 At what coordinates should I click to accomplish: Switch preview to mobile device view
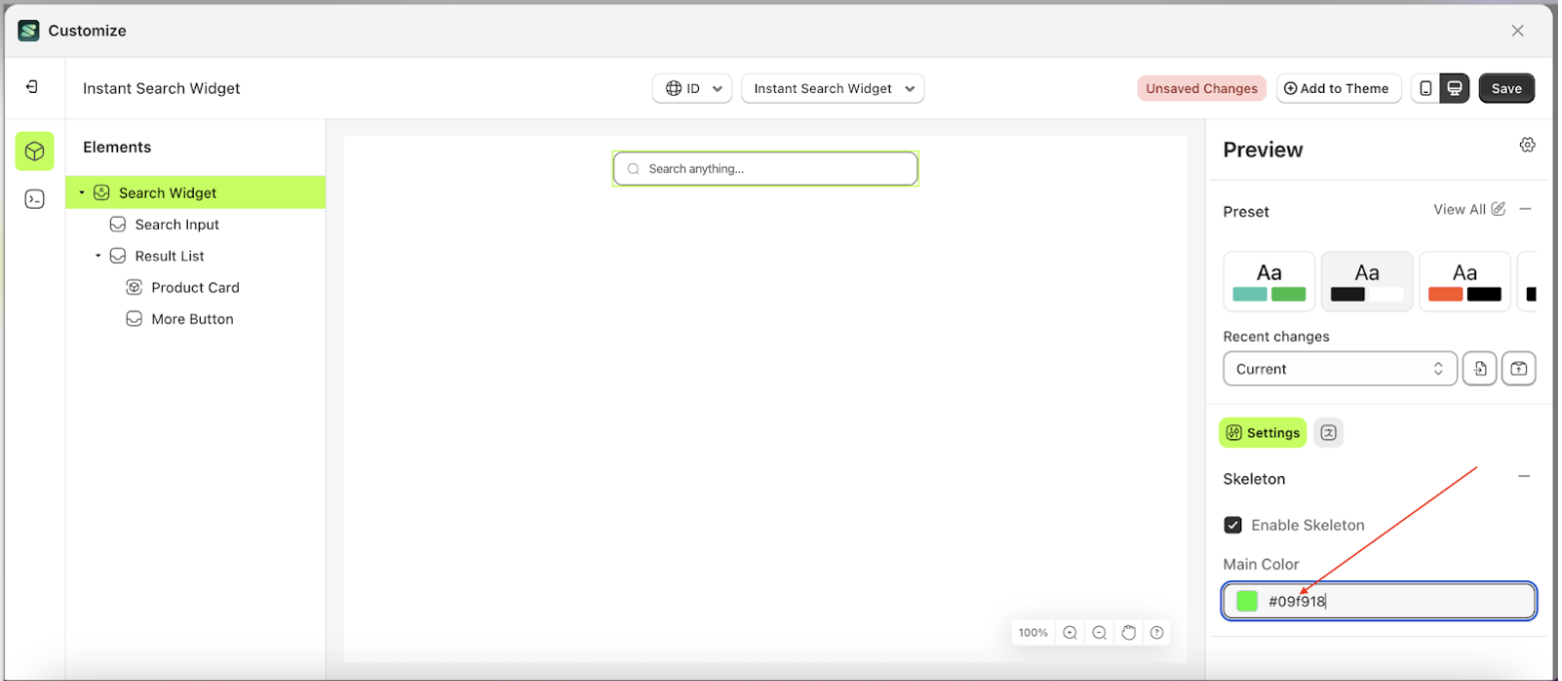click(1425, 88)
